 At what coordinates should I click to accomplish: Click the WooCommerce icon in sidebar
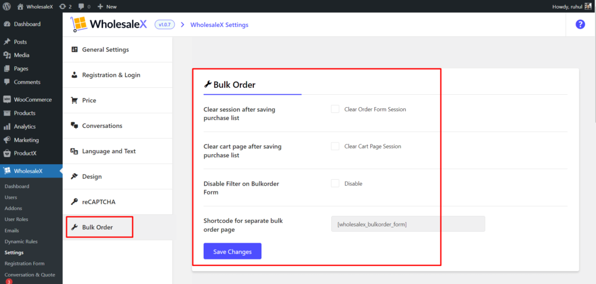click(x=7, y=100)
